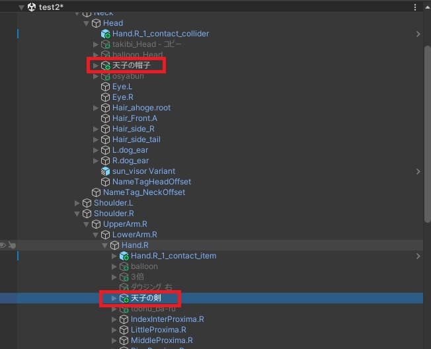This screenshot has width=431, height=349.
Task: Click the UpperArm.R cube icon
Action: [x=96, y=224]
